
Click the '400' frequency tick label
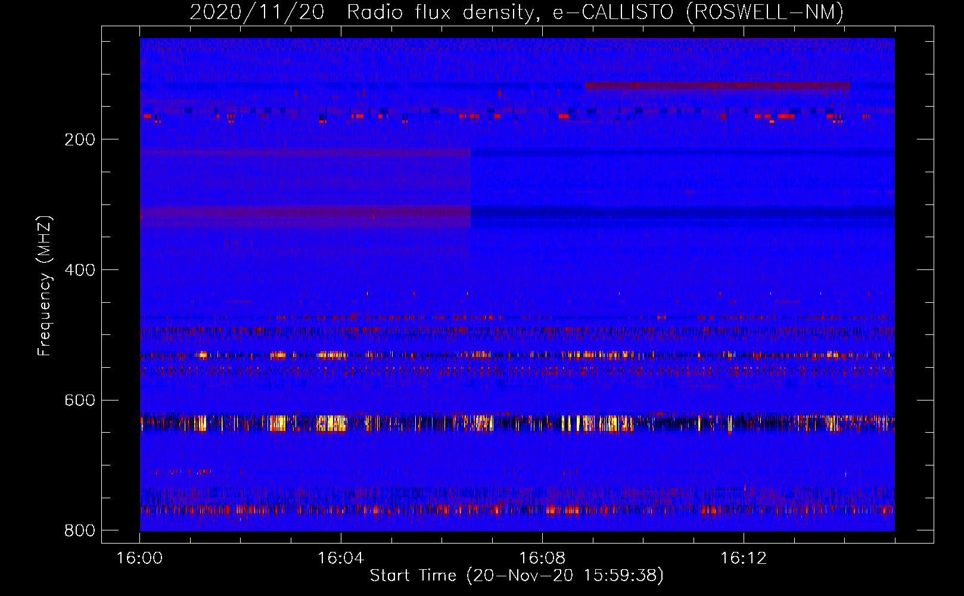80,270
